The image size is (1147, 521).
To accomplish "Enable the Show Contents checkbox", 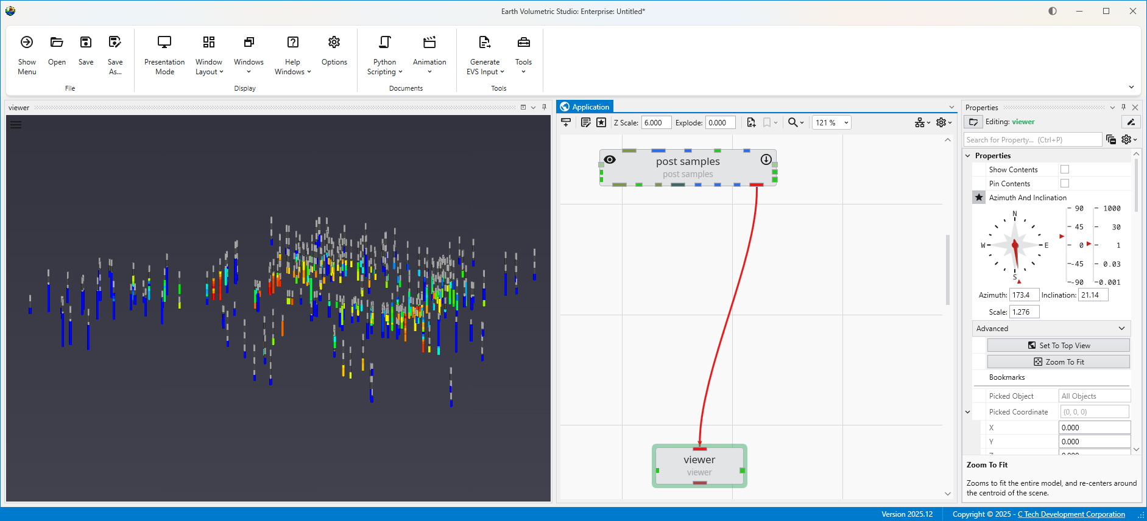I will click(1064, 169).
